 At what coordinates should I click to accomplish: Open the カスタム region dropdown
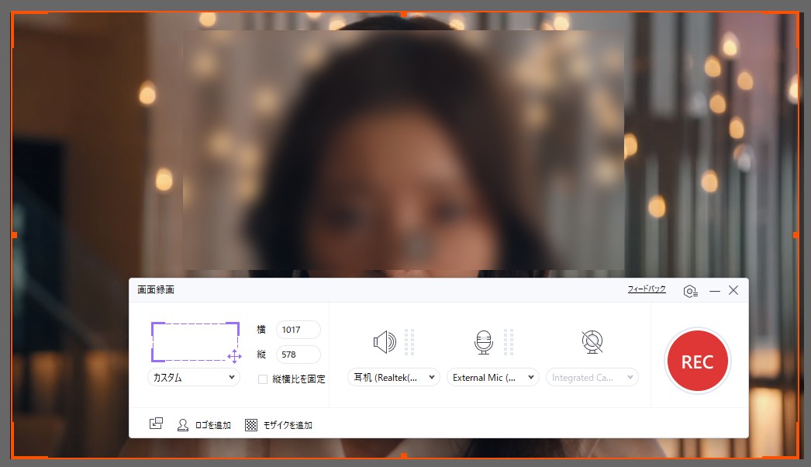click(x=194, y=377)
